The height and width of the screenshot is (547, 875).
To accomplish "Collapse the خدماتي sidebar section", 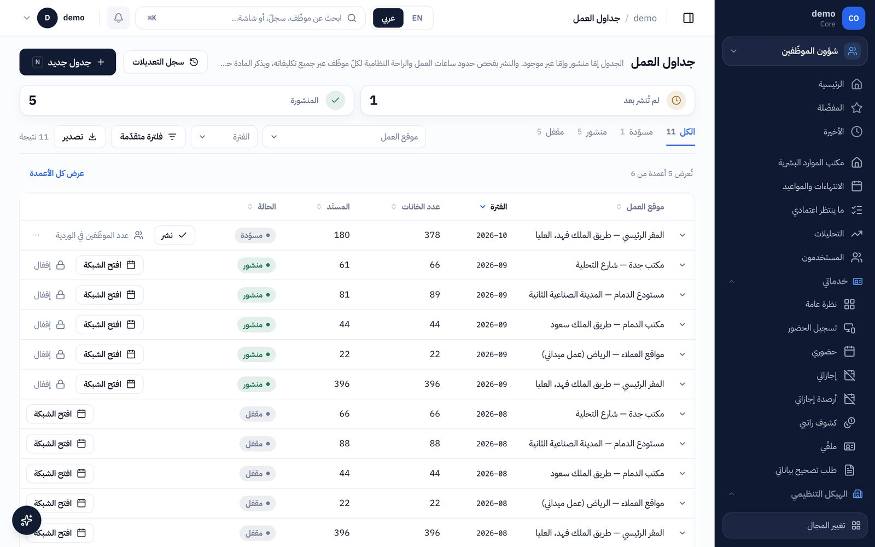I will click(795, 281).
